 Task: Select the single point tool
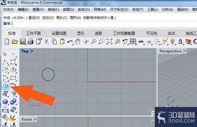coord(13,54)
